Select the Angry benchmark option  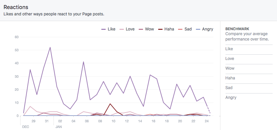point(249,97)
